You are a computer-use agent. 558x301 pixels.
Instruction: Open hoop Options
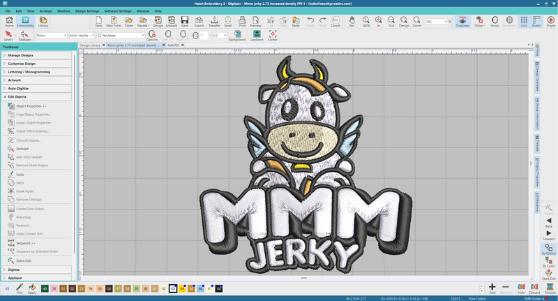(x=152, y=36)
